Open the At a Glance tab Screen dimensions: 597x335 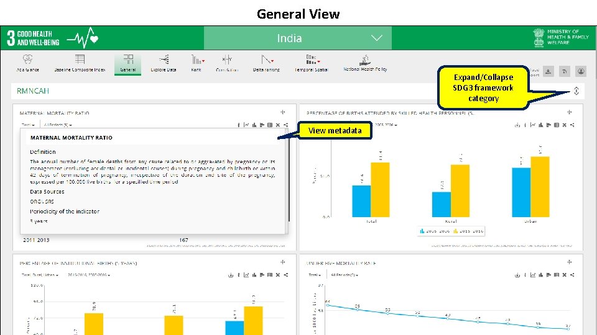point(28,63)
